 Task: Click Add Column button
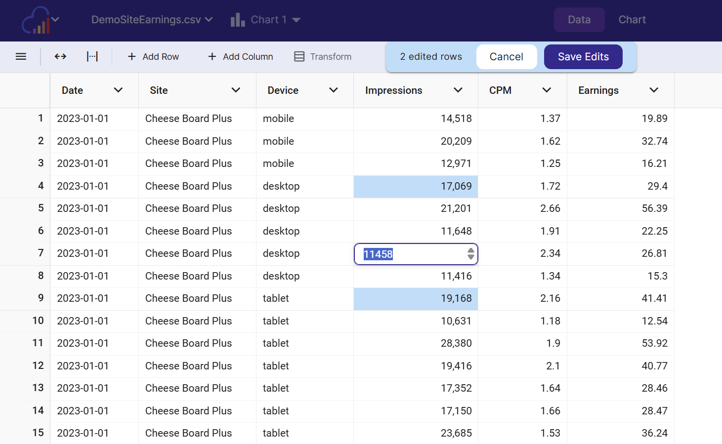point(241,57)
